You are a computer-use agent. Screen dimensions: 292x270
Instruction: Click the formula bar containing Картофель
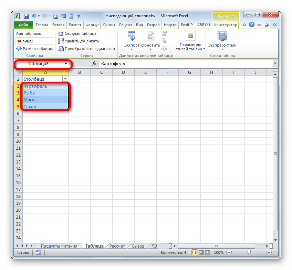click(x=186, y=63)
